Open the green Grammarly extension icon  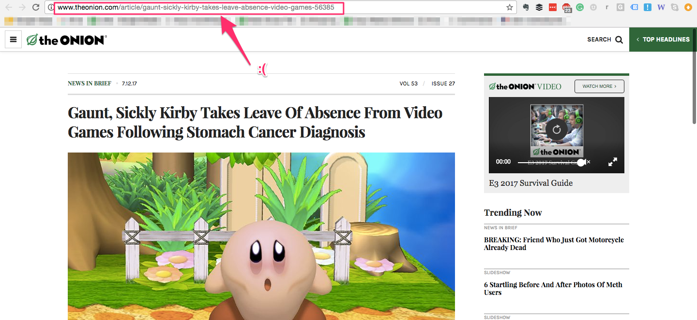click(x=580, y=7)
